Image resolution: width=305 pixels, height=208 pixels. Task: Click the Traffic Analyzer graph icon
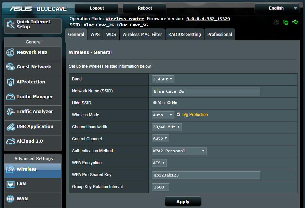(x=10, y=112)
